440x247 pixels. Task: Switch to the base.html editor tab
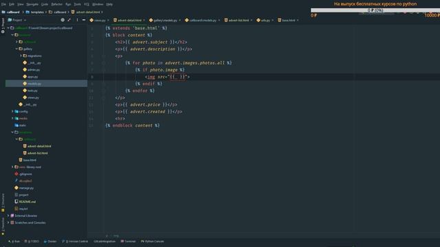point(288,20)
